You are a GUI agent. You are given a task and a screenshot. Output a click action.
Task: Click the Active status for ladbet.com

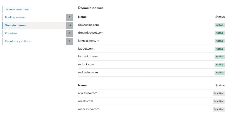pyautogui.click(x=220, y=49)
